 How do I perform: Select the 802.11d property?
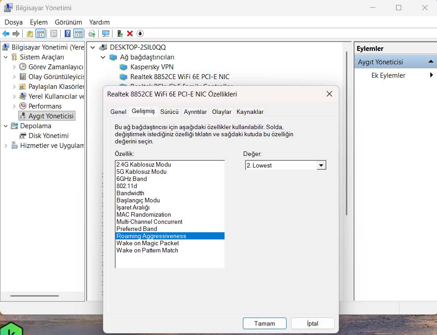tap(170, 186)
